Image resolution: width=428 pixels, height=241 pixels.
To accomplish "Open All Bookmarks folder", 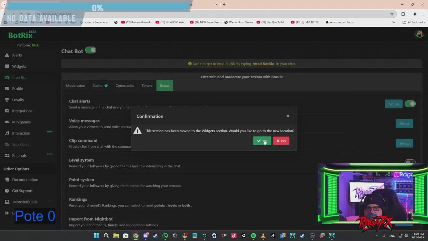I will point(414,22).
